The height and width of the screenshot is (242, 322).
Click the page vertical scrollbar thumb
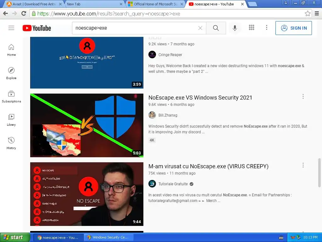(319, 173)
